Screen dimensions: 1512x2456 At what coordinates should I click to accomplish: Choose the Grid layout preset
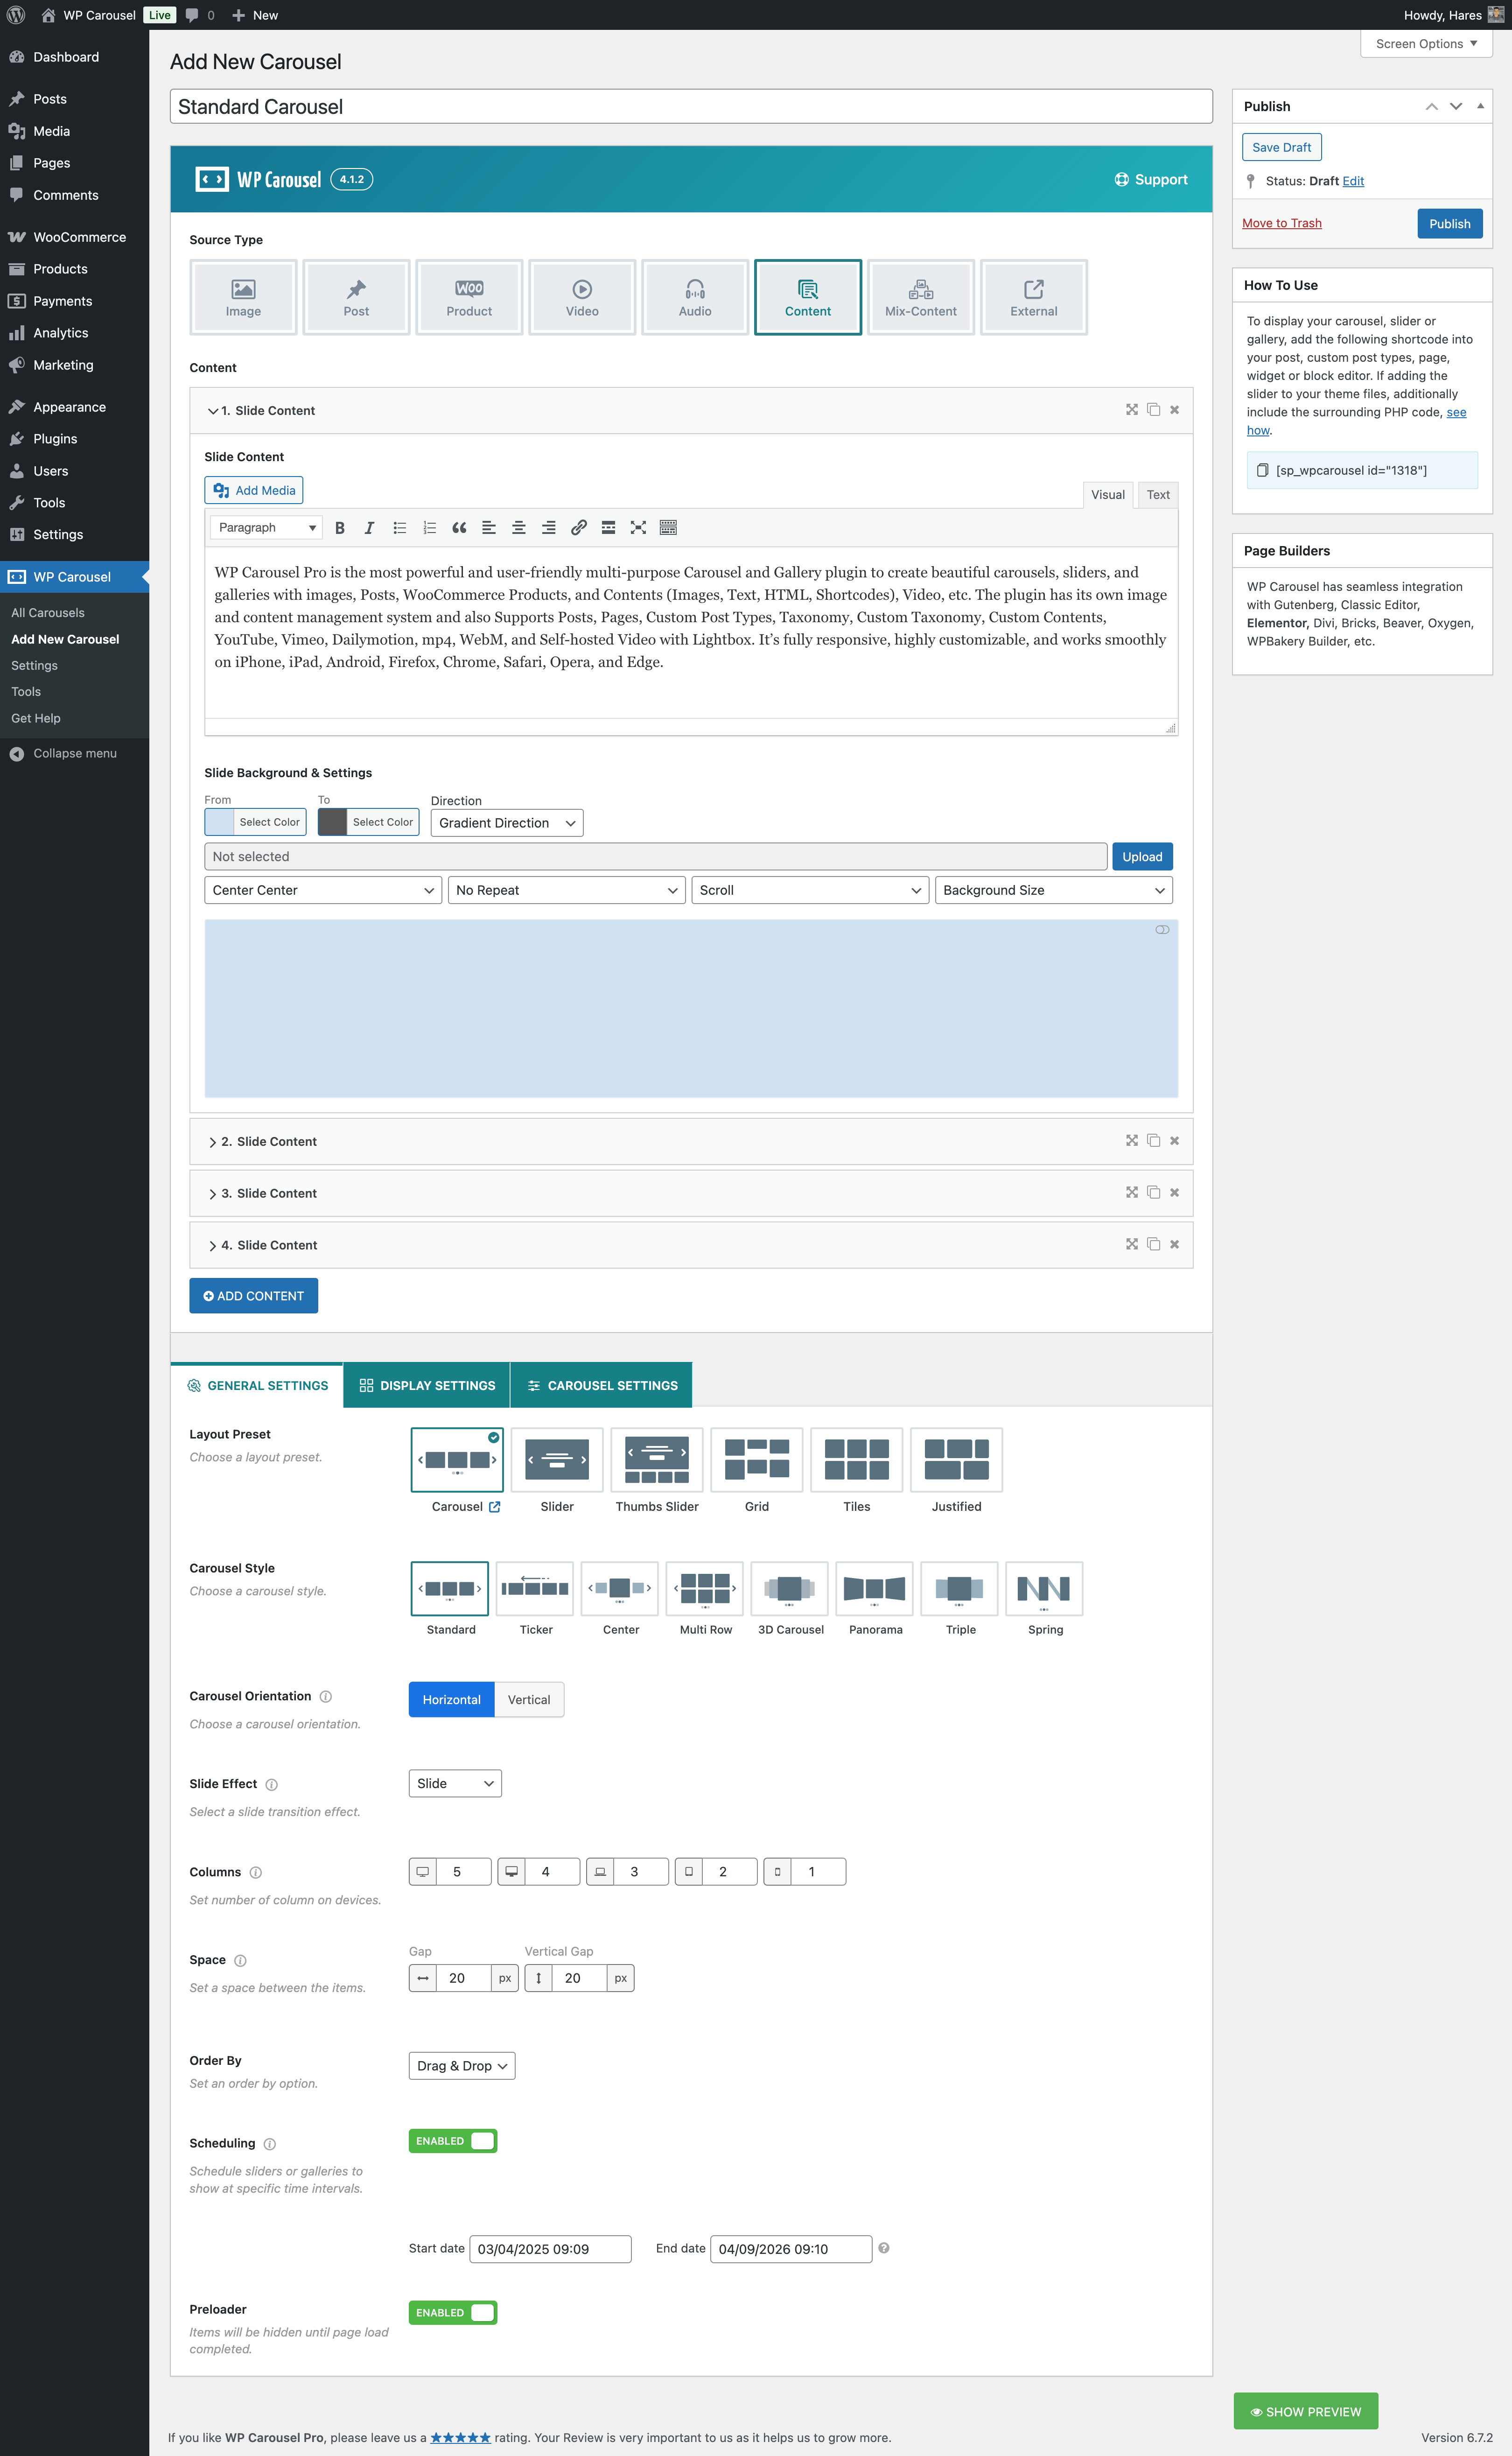pyautogui.click(x=757, y=1460)
